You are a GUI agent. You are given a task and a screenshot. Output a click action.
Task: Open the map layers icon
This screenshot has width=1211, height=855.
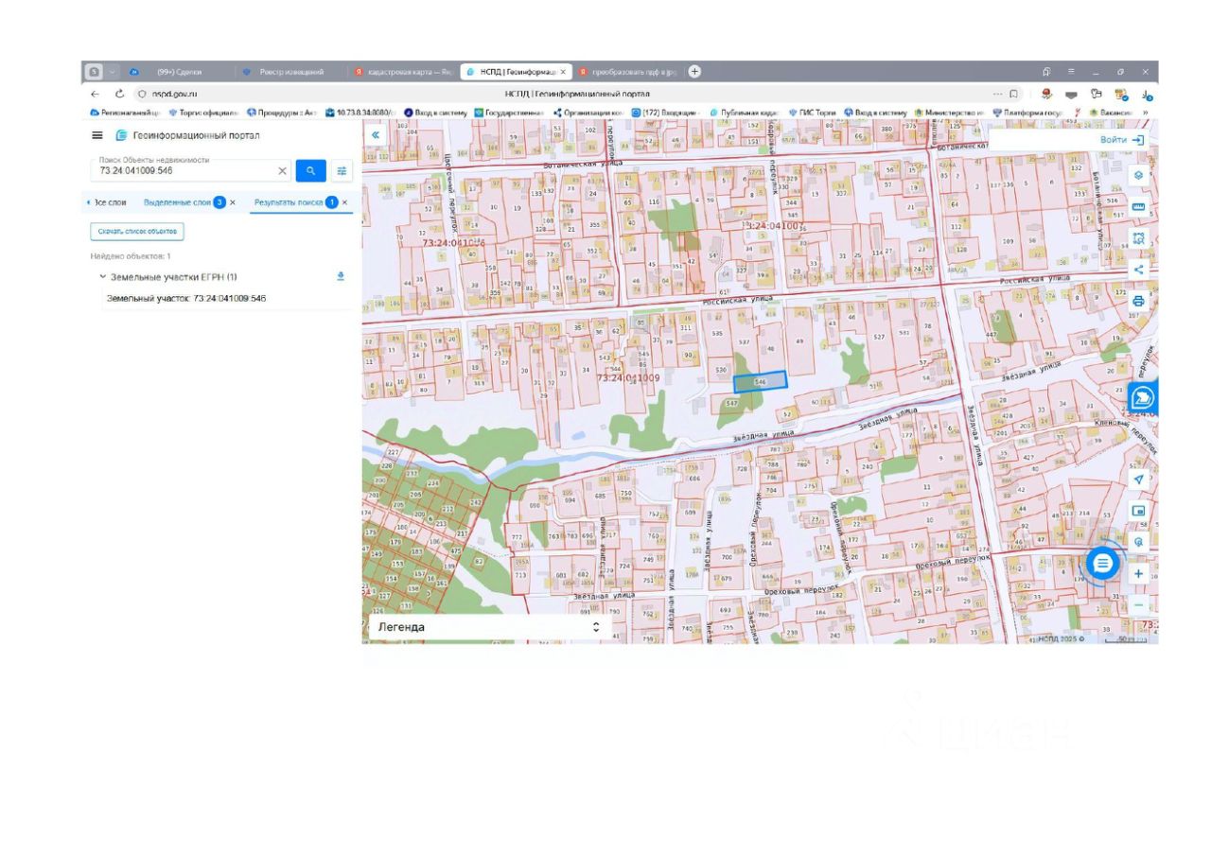(x=1138, y=176)
